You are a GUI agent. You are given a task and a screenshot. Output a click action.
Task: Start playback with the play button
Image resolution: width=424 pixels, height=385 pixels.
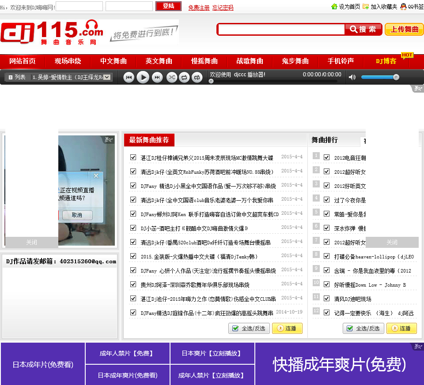coord(143,78)
